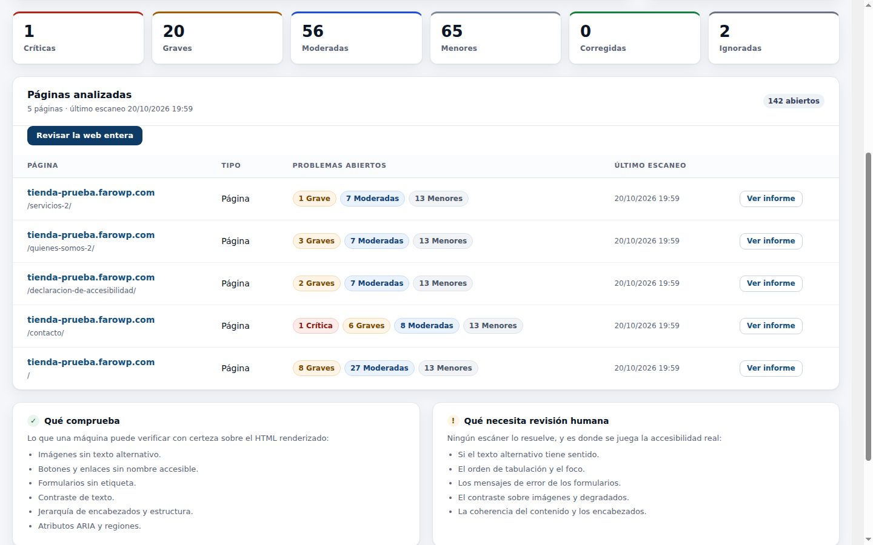
Task: Click the Problemas abiertos column header
Action: pos(339,165)
